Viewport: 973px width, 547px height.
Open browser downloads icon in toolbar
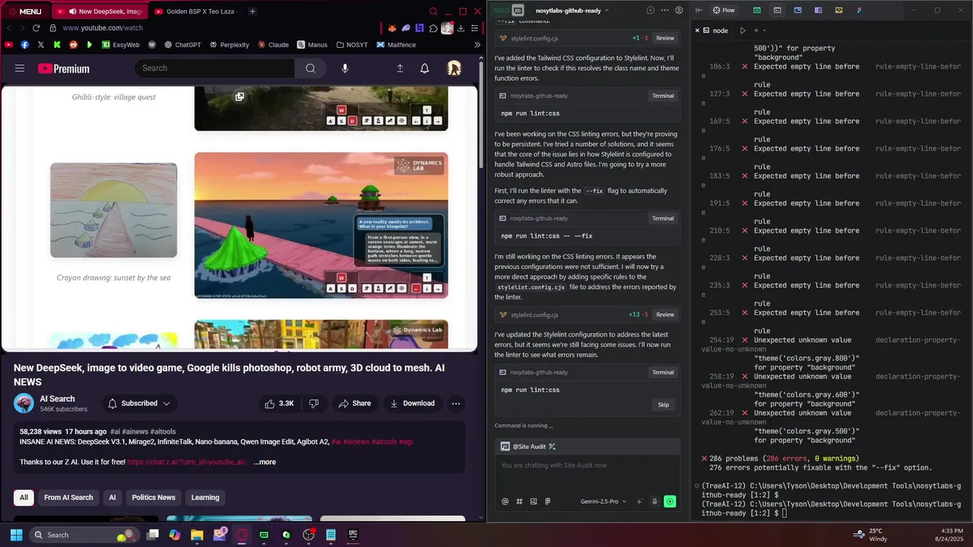[461, 28]
